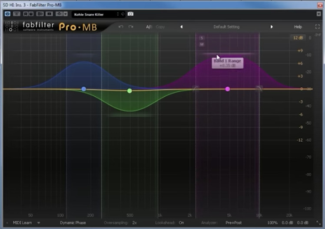Open the 12 dB display range selector
Image resolution: width=325 pixels, height=229 pixels.
[298, 38]
